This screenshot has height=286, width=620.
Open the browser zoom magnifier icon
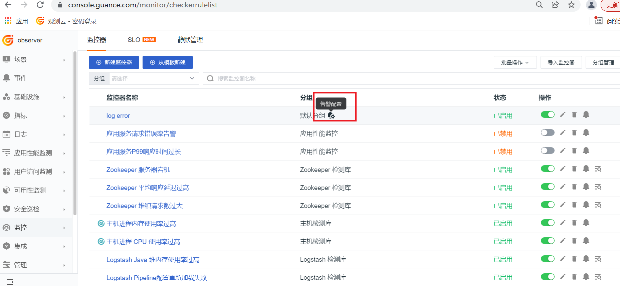539,5
